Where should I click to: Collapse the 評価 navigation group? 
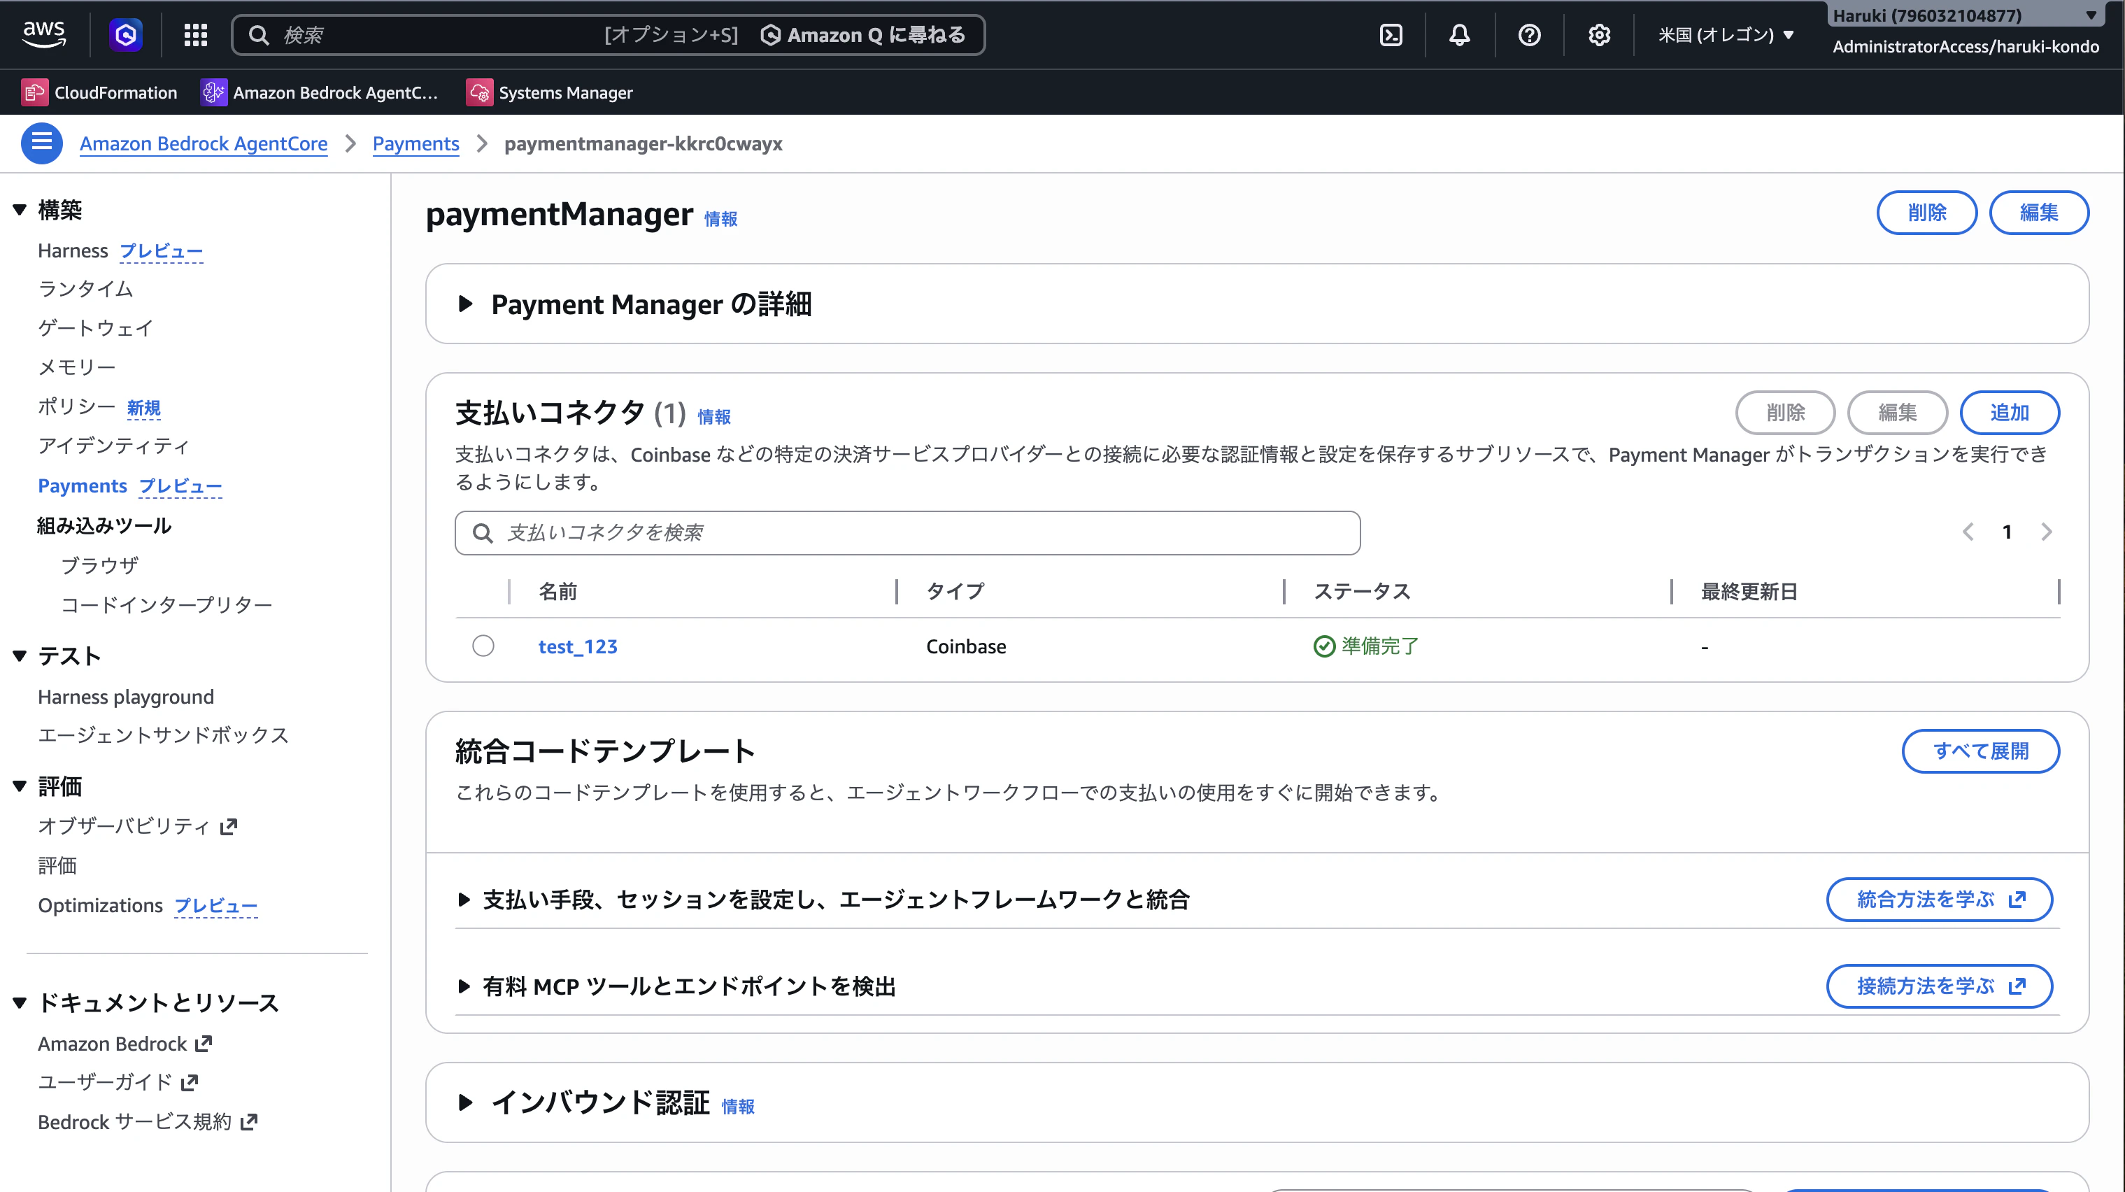[20, 787]
